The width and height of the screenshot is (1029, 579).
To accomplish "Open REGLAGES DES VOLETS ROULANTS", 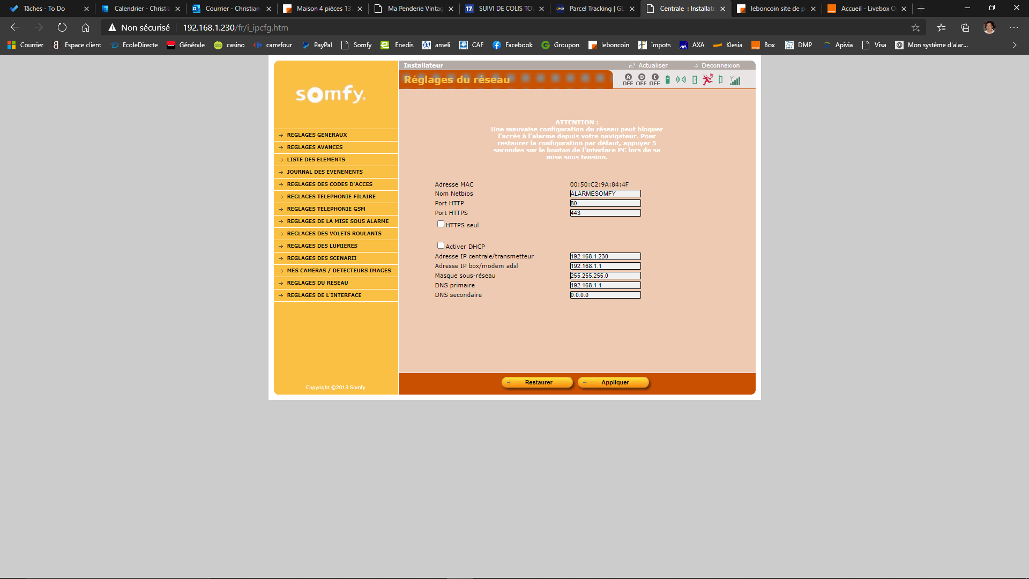I will (x=334, y=234).
